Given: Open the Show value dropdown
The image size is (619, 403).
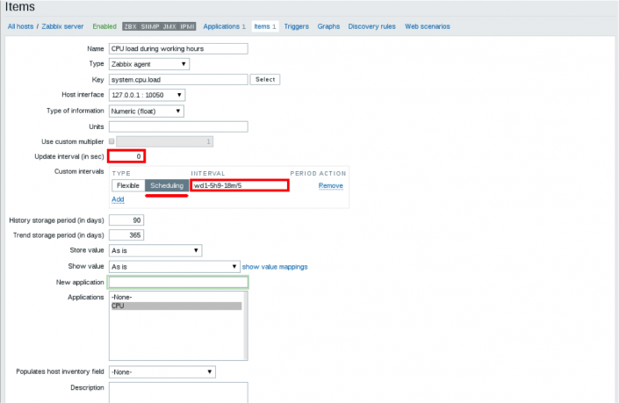Looking at the screenshot, I should click(175, 267).
